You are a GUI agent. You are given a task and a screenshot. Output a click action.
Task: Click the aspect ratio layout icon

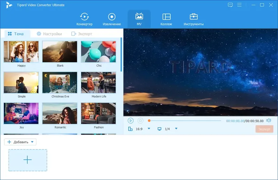[130, 129]
